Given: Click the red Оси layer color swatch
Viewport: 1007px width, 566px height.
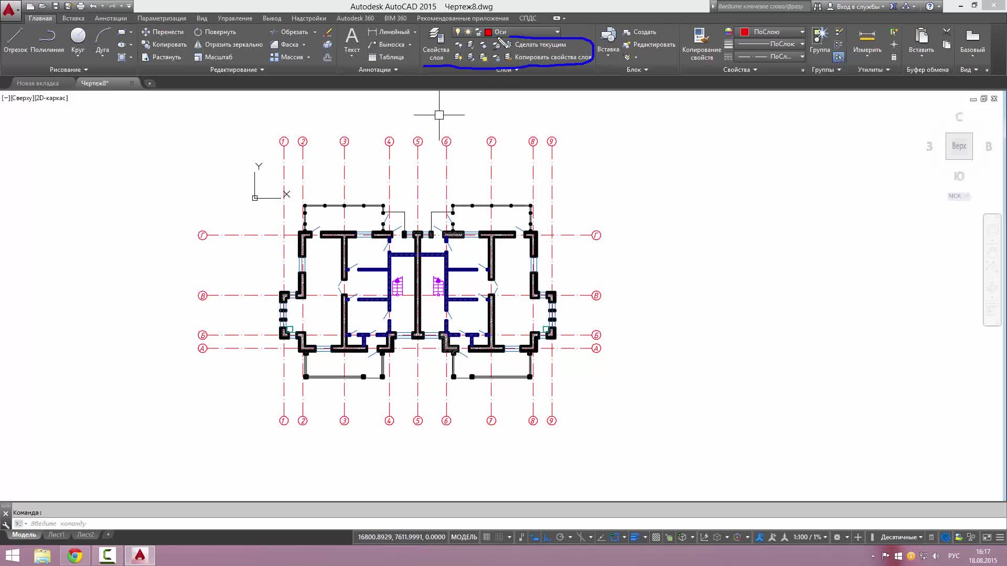Looking at the screenshot, I should pos(488,32).
